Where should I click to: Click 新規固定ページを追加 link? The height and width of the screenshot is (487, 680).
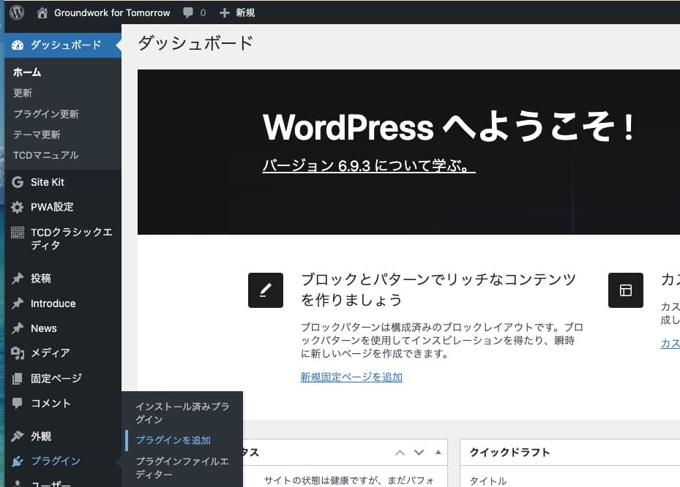tap(351, 377)
